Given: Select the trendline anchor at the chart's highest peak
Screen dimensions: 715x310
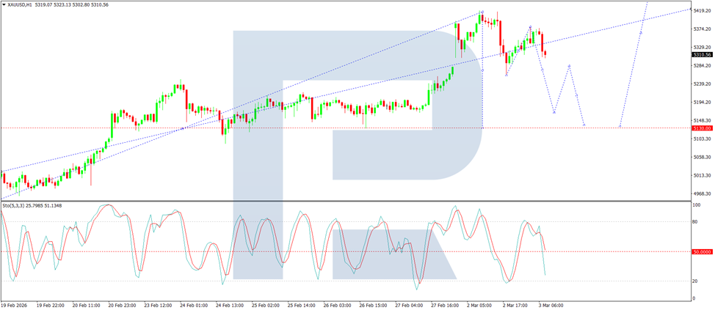Looking at the screenshot, I should coord(482,12).
